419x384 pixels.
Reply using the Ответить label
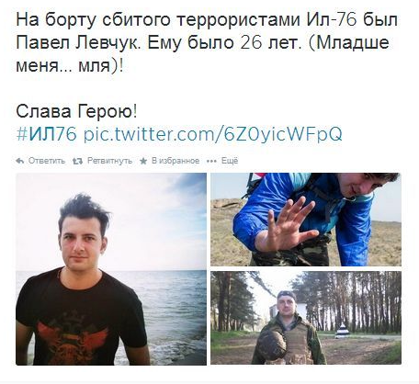pos(47,161)
